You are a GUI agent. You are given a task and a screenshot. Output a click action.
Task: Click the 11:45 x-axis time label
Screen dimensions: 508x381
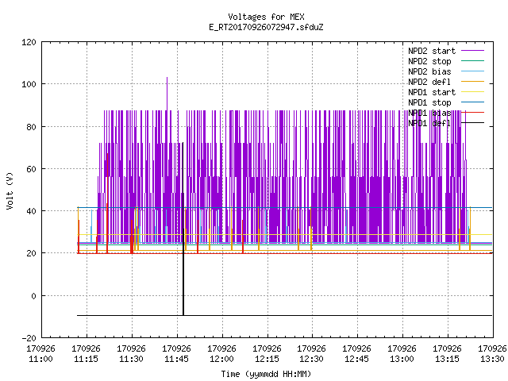point(176,359)
